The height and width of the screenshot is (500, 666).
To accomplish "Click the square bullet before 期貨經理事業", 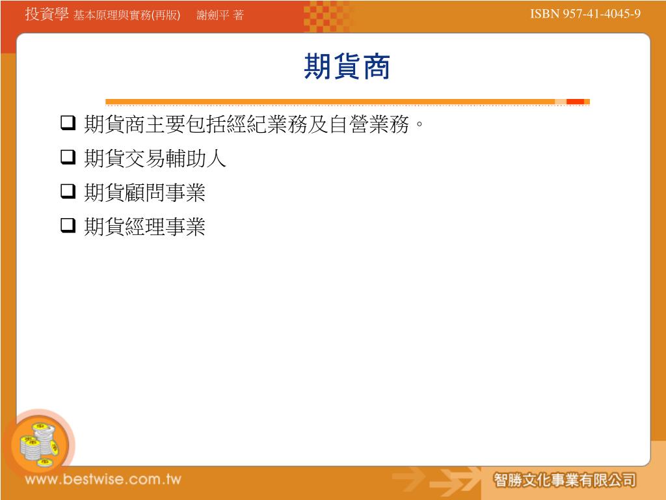I will click(68, 225).
